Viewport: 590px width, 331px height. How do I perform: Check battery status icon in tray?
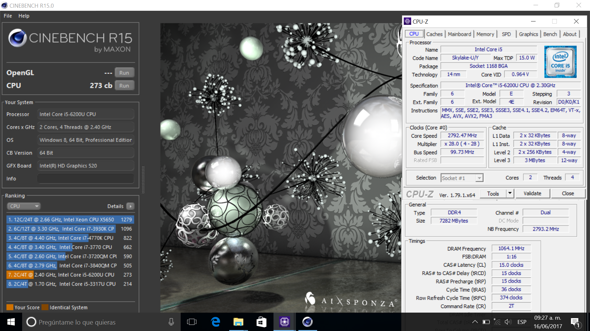click(x=486, y=322)
